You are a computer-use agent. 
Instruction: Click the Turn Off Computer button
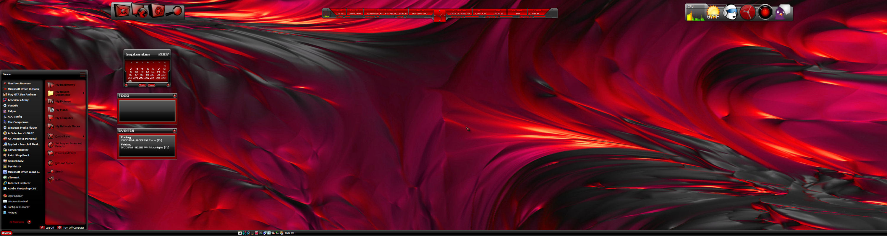[x=71, y=227]
